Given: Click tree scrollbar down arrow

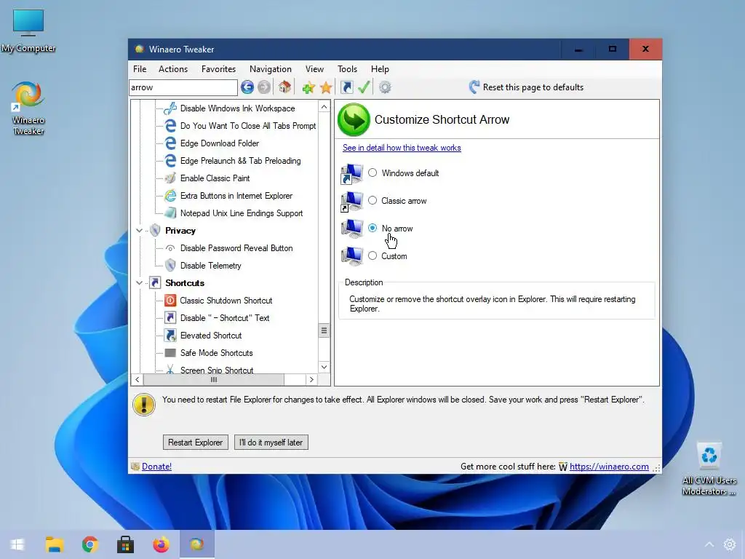Looking at the screenshot, I should [x=324, y=367].
